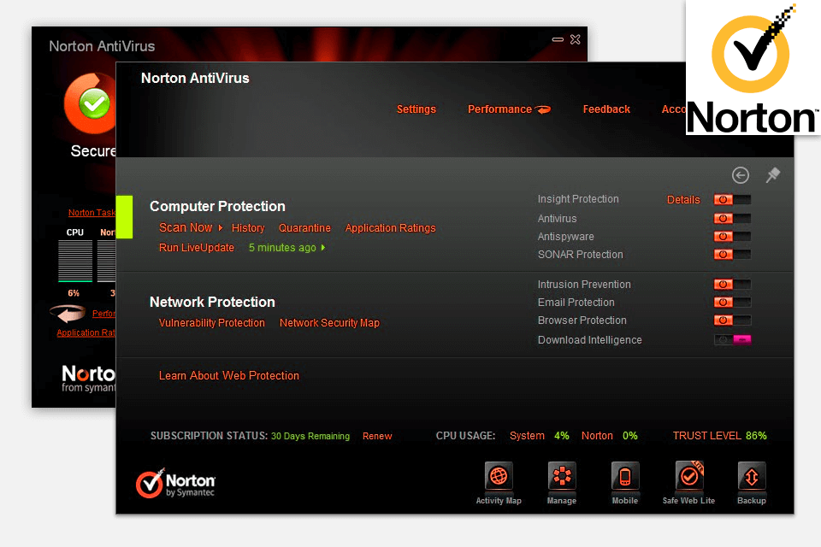Expand the Scan Now arrow

(221, 227)
